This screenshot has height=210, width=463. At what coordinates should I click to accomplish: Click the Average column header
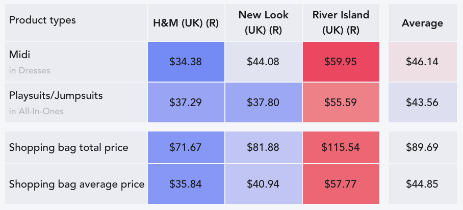pos(423,22)
